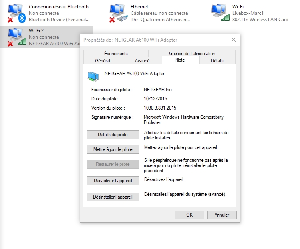300x249 pixels.
Task: Click Mettre à jour le pilote
Action: (113, 149)
